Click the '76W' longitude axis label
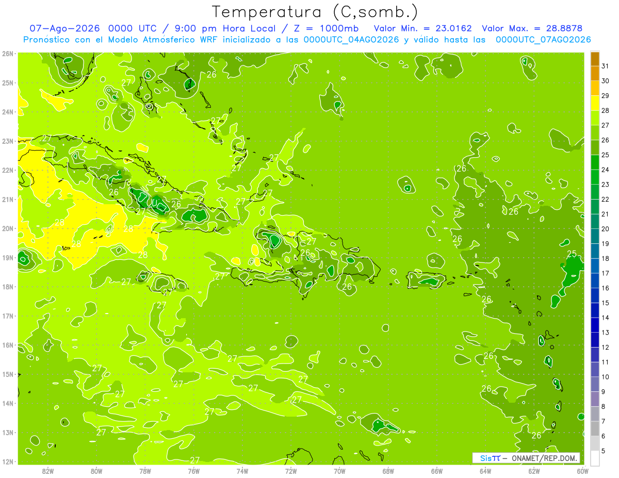This screenshot has height=478, width=619. click(193, 471)
